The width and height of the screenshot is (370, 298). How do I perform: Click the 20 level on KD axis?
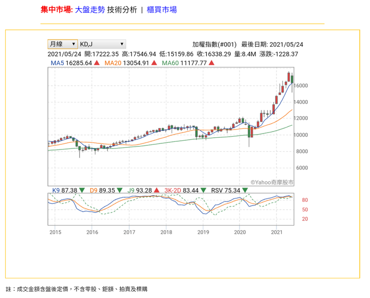[x=305, y=219]
